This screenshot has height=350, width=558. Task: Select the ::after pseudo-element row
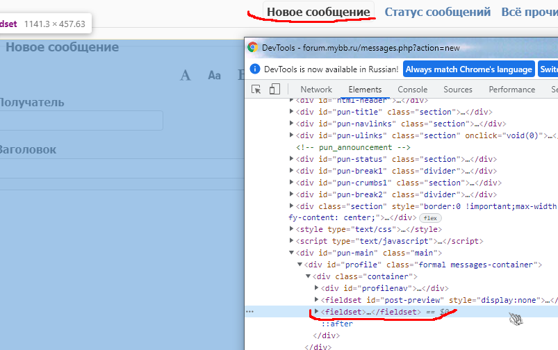coord(337,324)
